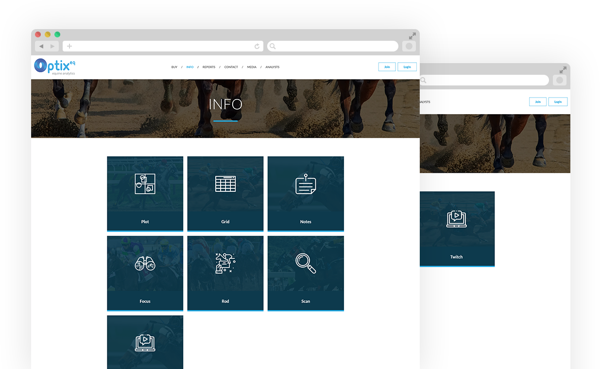Open the MEDIA navigation link
This screenshot has width=600, height=369.
[x=252, y=67]
